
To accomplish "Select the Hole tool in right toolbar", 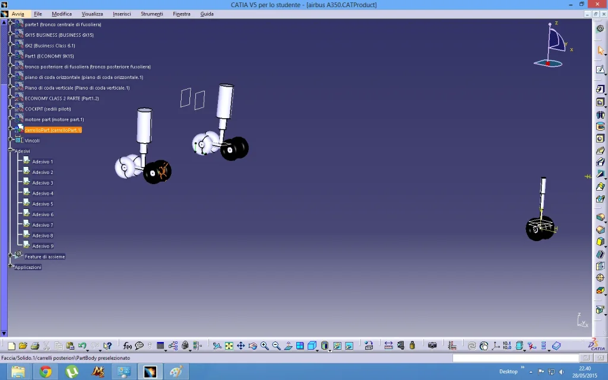I will click(600, 138).
